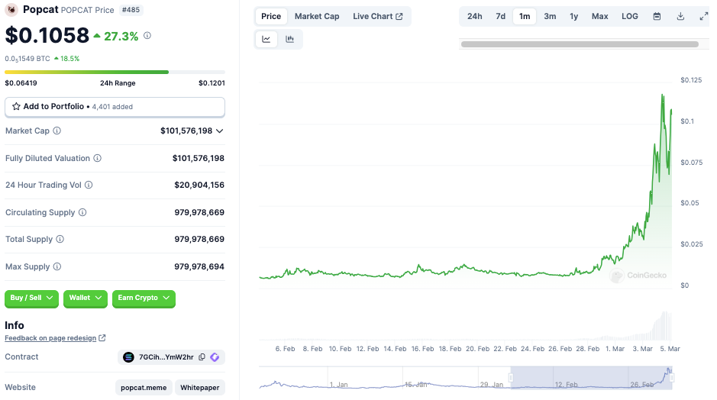Click the $0.1201 24h high value
Screen dimensions: 717x400
click(x=212, y=83)
